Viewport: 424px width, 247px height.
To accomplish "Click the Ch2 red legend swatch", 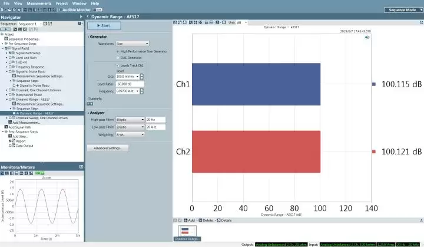I will click(x=374, y=152).
